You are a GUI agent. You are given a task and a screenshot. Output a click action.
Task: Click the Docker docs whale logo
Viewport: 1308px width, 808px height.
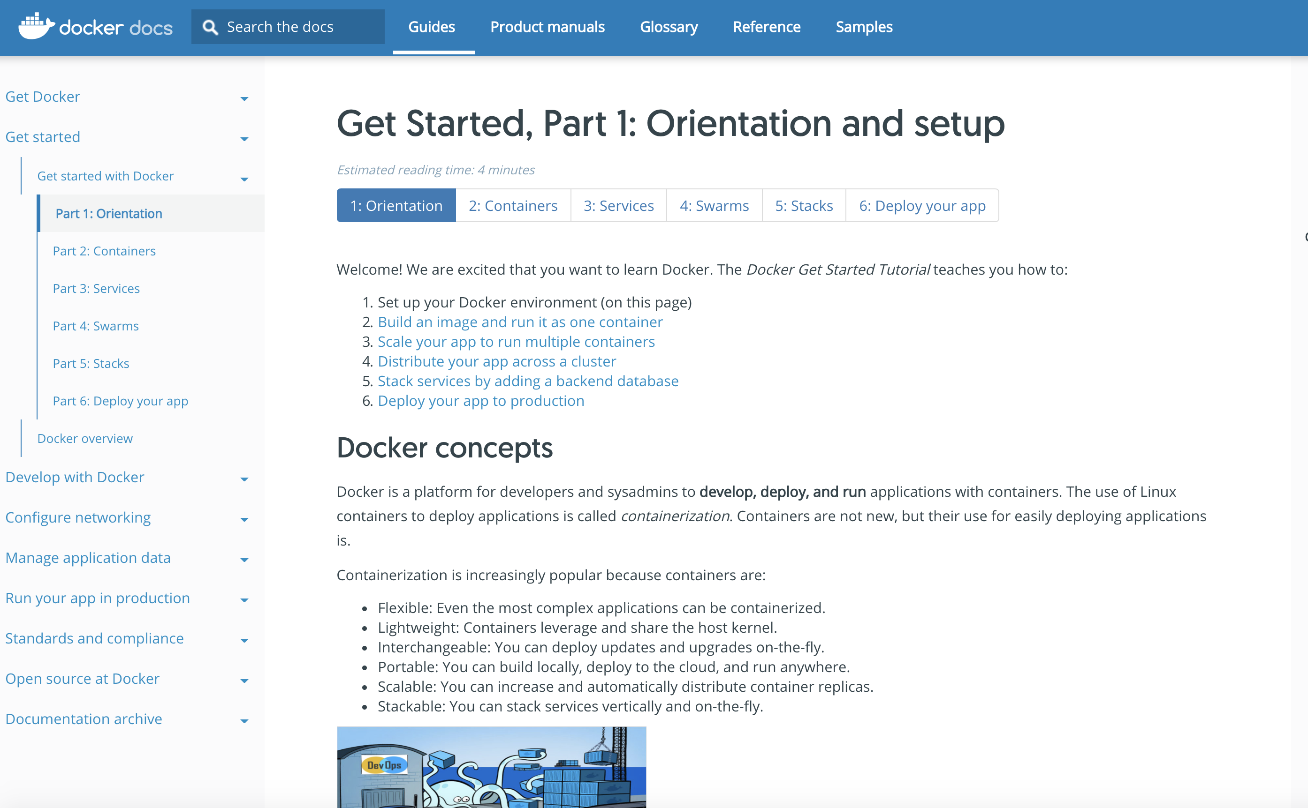(x=37, y=26)
